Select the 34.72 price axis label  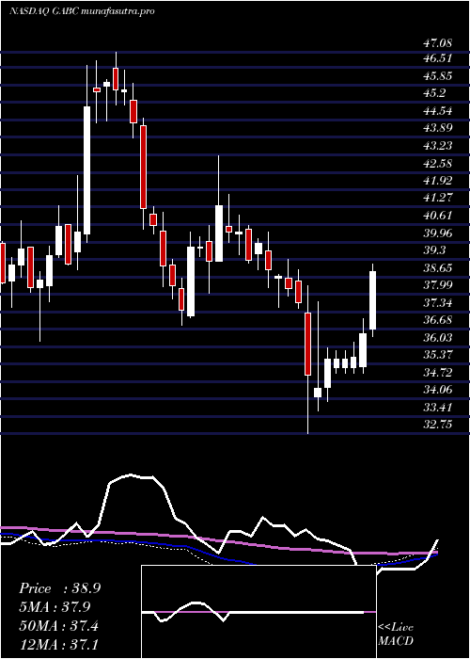(x=437, y=373)
